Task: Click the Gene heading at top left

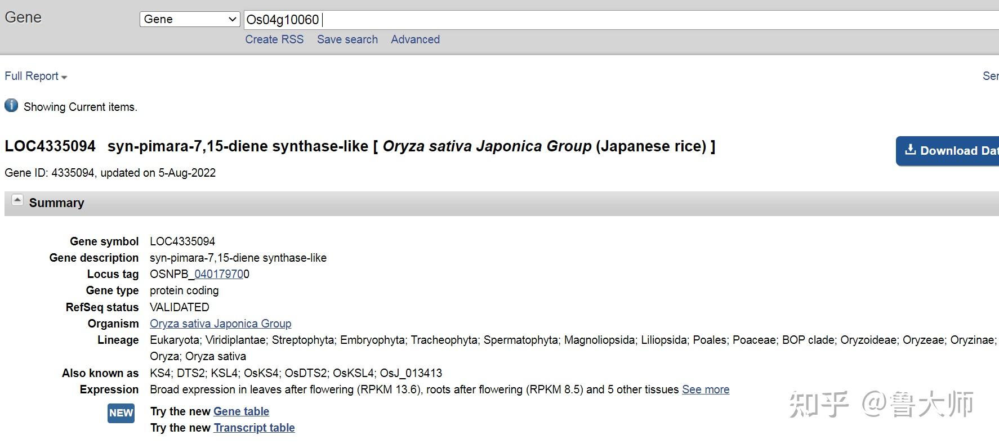Action: (x=23, y=17)
